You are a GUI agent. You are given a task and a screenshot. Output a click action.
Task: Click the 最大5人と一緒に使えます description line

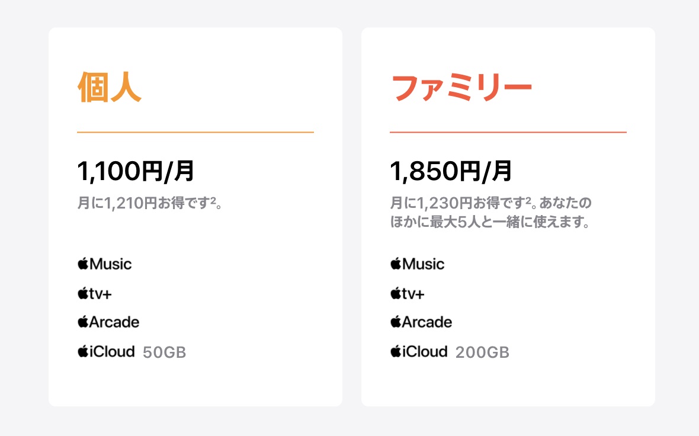pyautogui.click(x=489, y=225)
